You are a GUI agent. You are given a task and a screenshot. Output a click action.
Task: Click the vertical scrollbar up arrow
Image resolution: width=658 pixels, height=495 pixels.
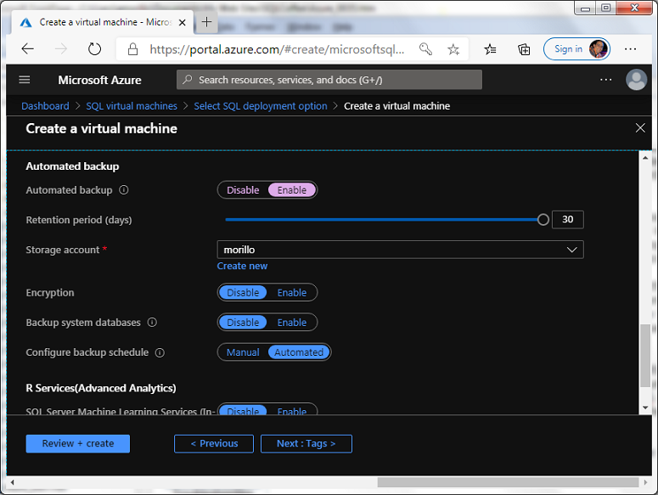645,158
